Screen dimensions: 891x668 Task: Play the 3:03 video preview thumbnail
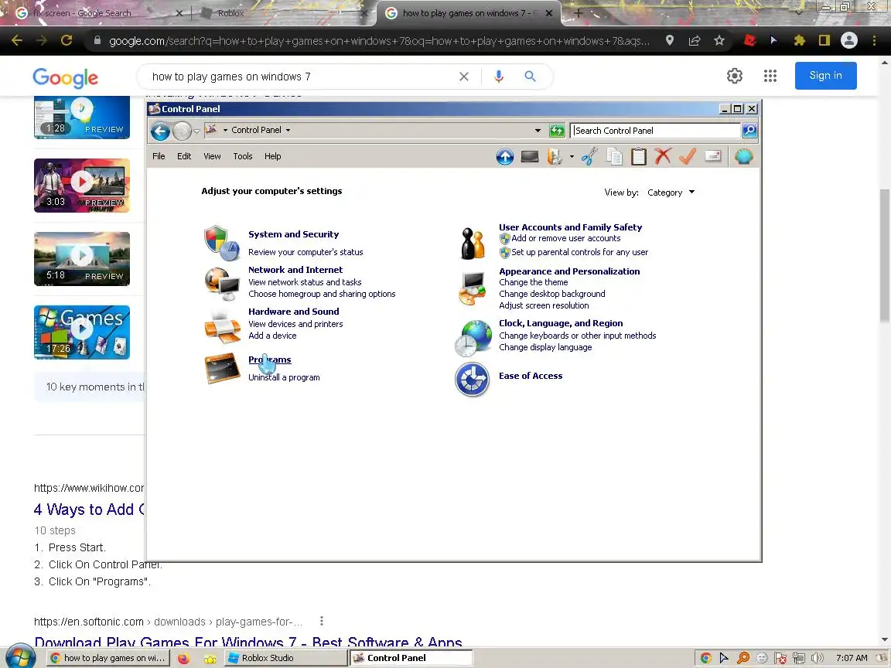coord(82,186)
